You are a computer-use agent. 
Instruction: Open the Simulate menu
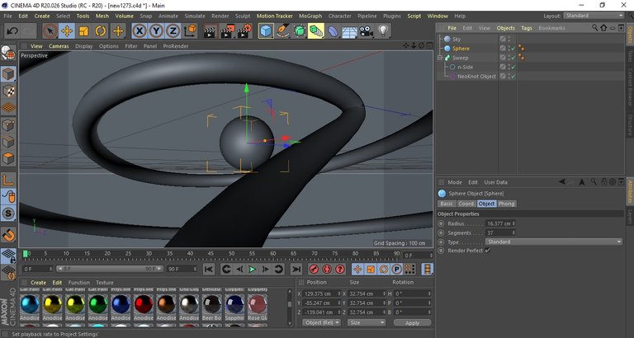pos(195,16)
